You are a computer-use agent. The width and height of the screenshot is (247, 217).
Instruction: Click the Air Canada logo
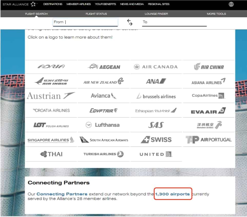coord(156,67)
